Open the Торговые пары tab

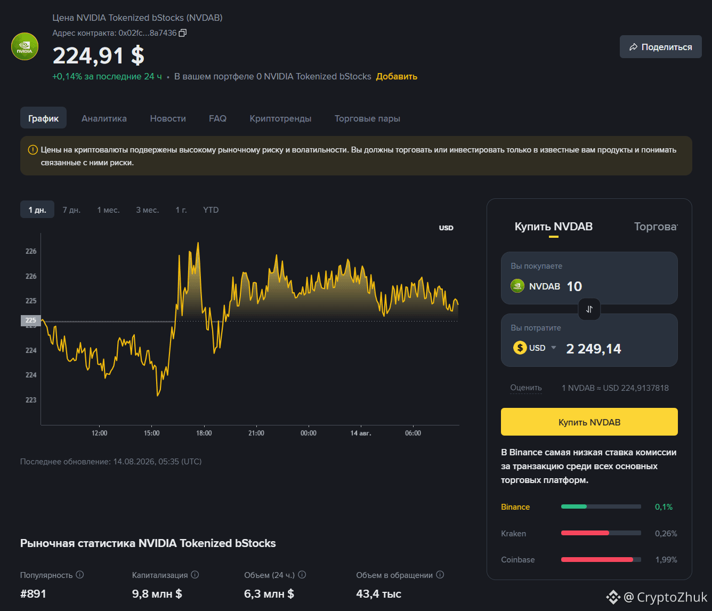click(367, 118)
